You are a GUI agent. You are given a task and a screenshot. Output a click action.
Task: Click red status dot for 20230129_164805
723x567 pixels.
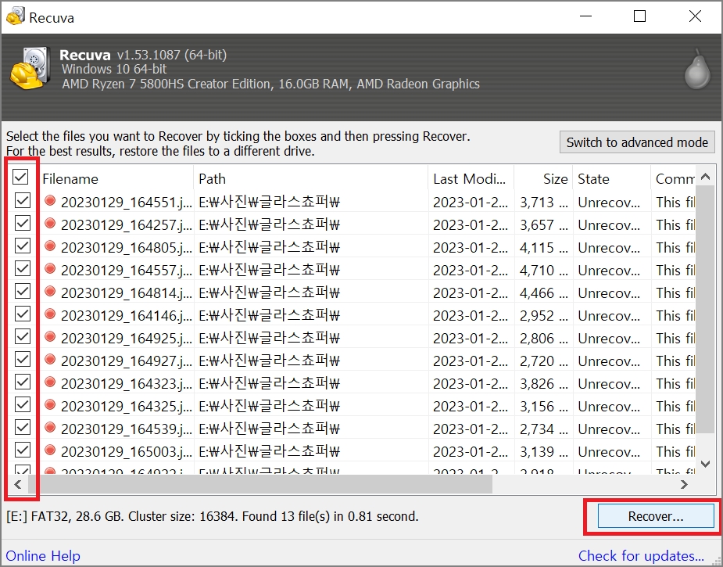pyautogui.click(x=50, y=246)
